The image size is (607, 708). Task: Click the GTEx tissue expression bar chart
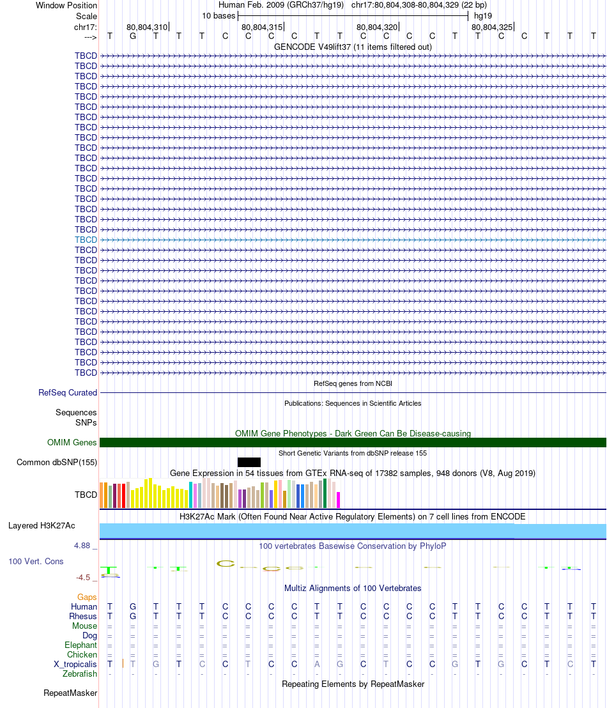[220, 493]
